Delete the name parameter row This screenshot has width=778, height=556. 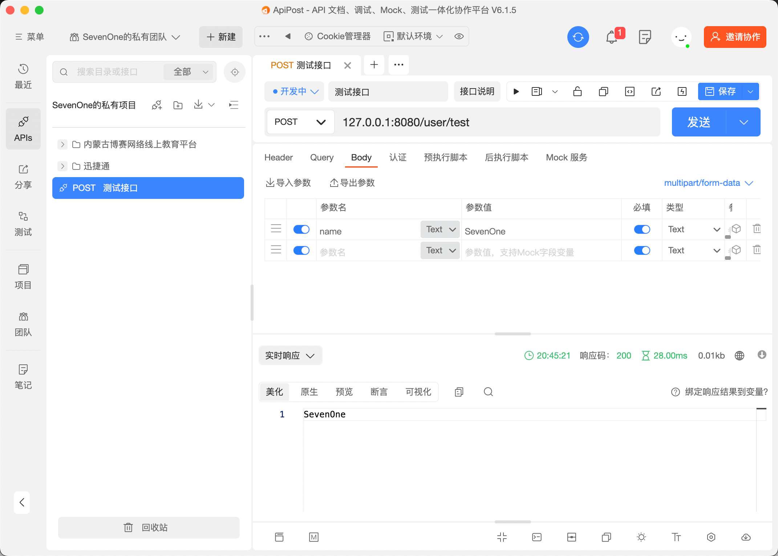point(757,229)
